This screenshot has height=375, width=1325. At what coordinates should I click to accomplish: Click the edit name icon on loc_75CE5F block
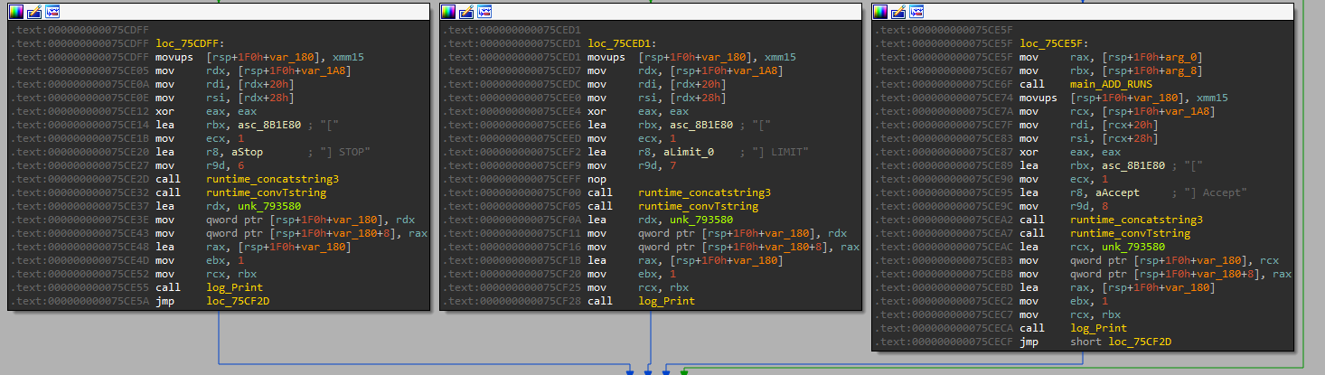(x=898, y=12)
